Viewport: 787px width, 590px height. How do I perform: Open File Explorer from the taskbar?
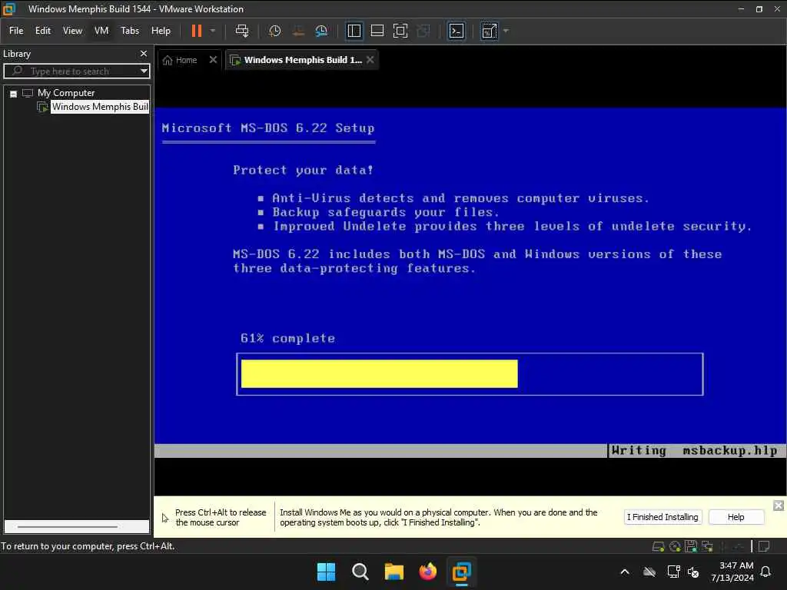pos(394,572)
